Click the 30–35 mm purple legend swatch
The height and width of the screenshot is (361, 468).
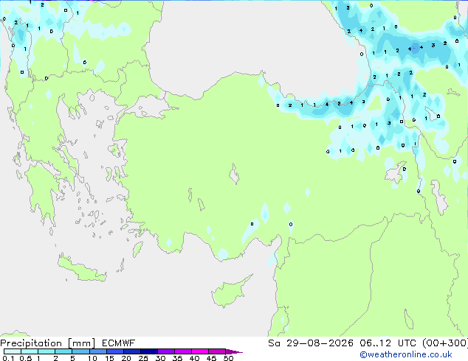(x=165, y=351)
